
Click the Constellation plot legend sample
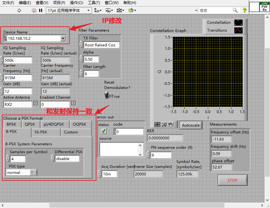tap(238, 23)
